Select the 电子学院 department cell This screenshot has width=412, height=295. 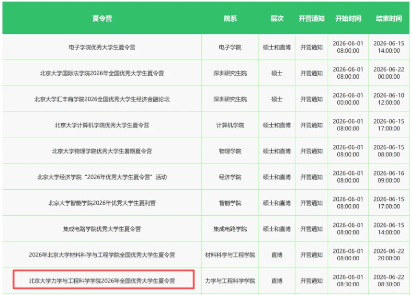click(x=230, y=47)
